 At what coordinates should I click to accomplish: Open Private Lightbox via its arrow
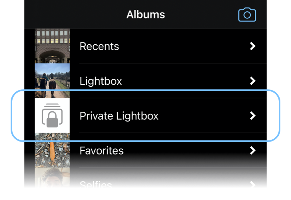[x=253, y=116]
